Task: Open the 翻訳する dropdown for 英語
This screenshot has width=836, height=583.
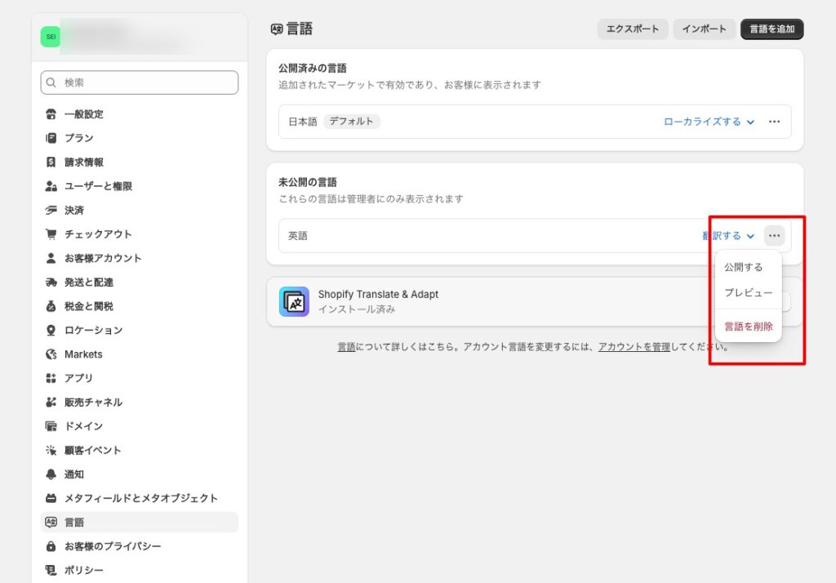Action: click(727, 235)
